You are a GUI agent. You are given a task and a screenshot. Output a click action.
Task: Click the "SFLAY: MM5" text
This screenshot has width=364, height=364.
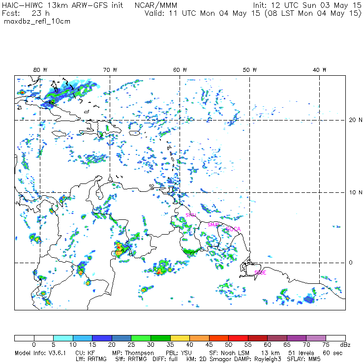pos(303,359)
